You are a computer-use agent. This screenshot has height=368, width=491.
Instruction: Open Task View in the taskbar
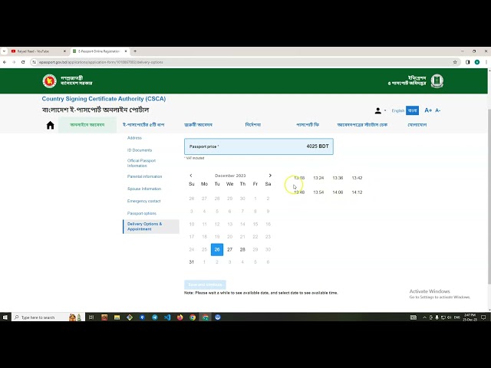click(91, 317)
